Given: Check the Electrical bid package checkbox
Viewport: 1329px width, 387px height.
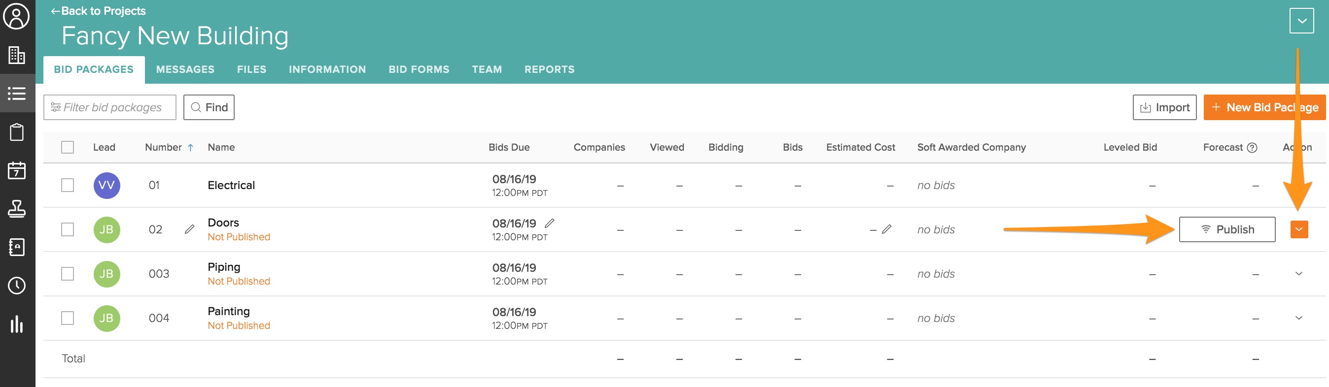Looking at the screenshot, I should point(68,185).
